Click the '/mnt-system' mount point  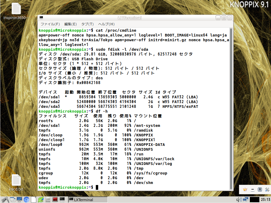coord(147,126)
